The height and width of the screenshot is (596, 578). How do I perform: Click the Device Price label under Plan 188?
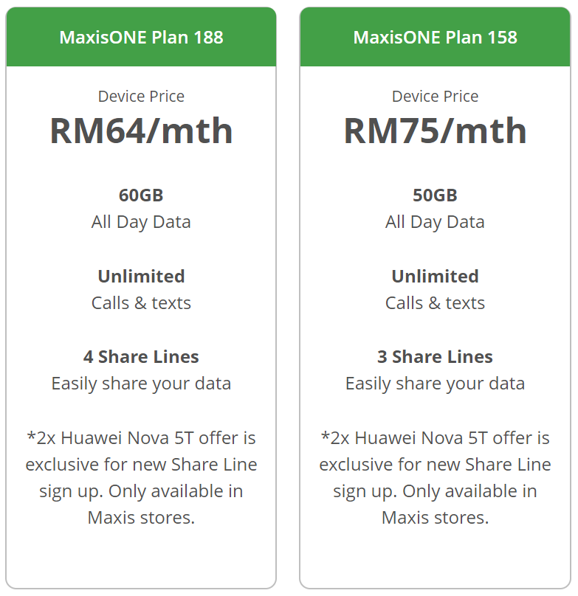pos(141,97)
